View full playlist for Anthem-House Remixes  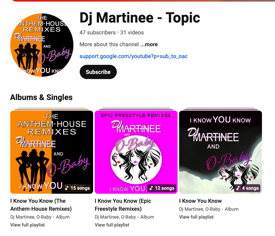click(x=28, y=225)
